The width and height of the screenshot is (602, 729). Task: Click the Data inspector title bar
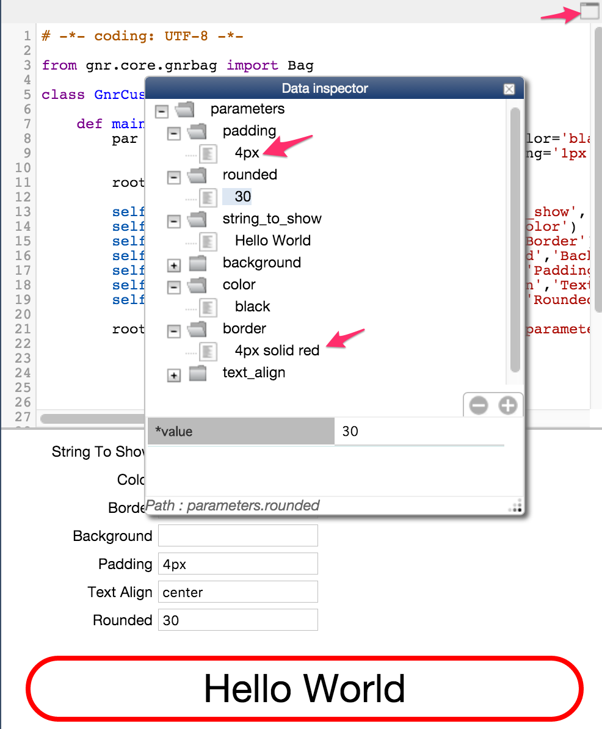click(x=334, y=89)
